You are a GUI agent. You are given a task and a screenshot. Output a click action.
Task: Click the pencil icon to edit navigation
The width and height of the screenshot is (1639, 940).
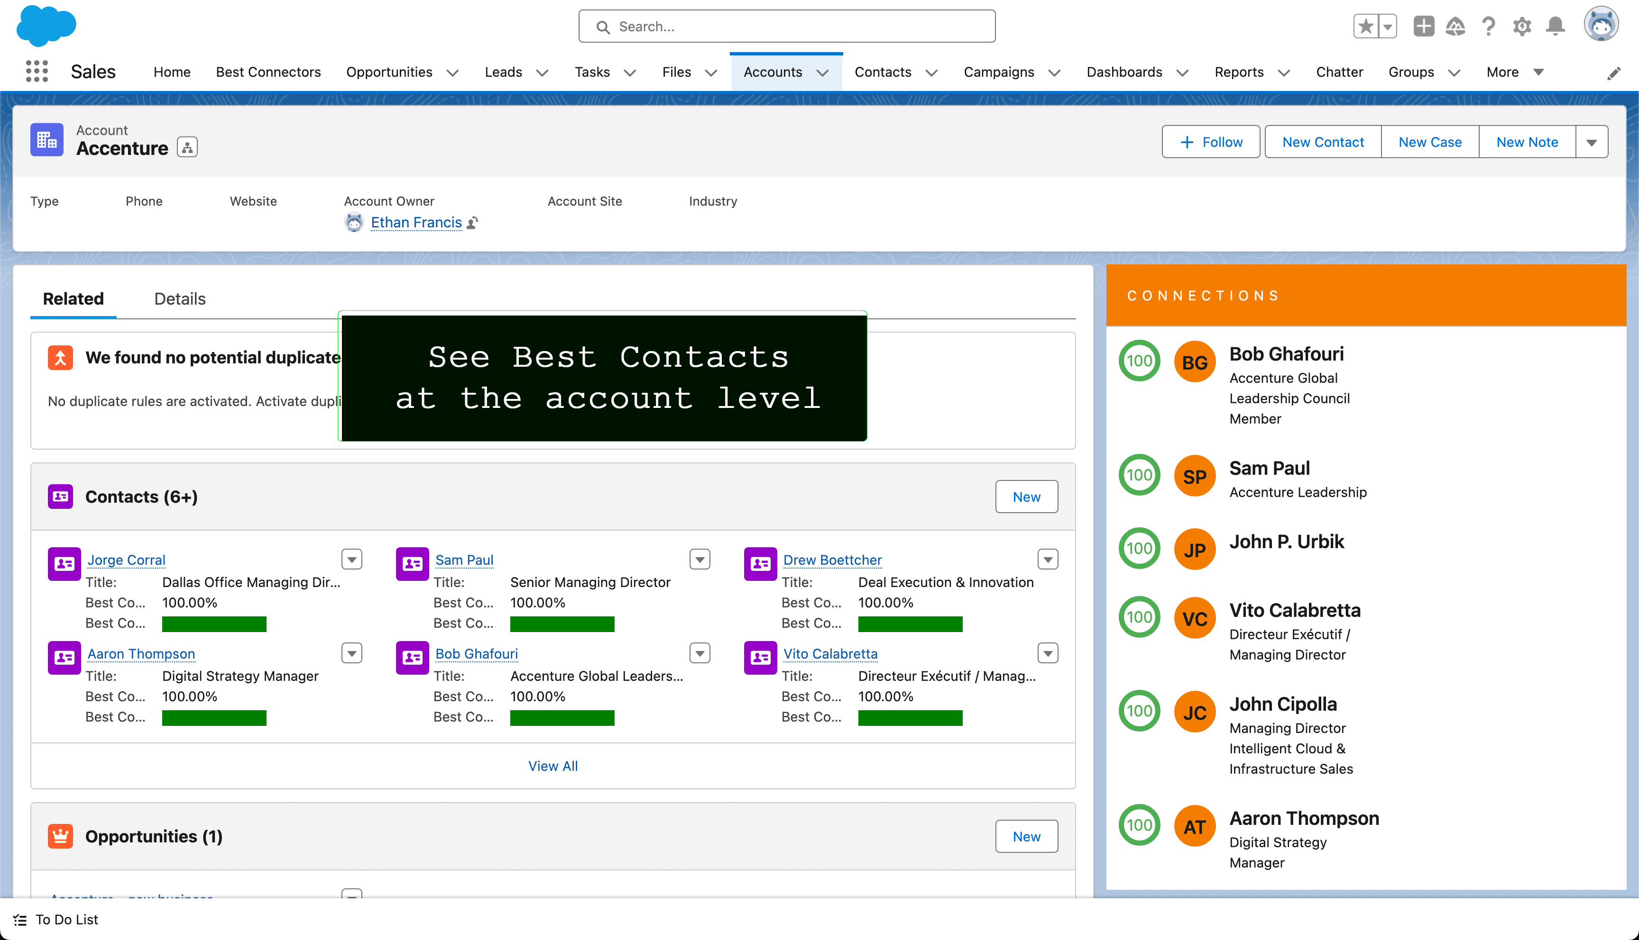[x=1614, y=73]
